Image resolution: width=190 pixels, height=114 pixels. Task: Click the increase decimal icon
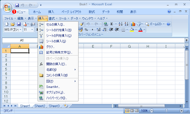(98, 30)
